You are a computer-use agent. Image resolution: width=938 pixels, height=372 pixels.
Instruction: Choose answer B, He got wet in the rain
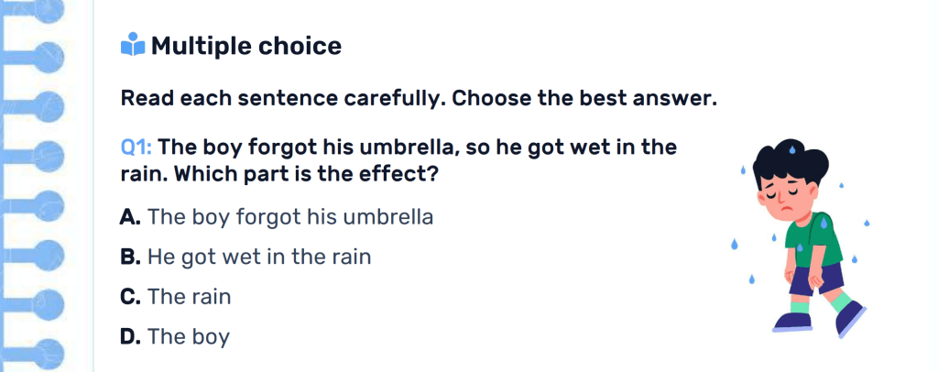pos(258,257)
